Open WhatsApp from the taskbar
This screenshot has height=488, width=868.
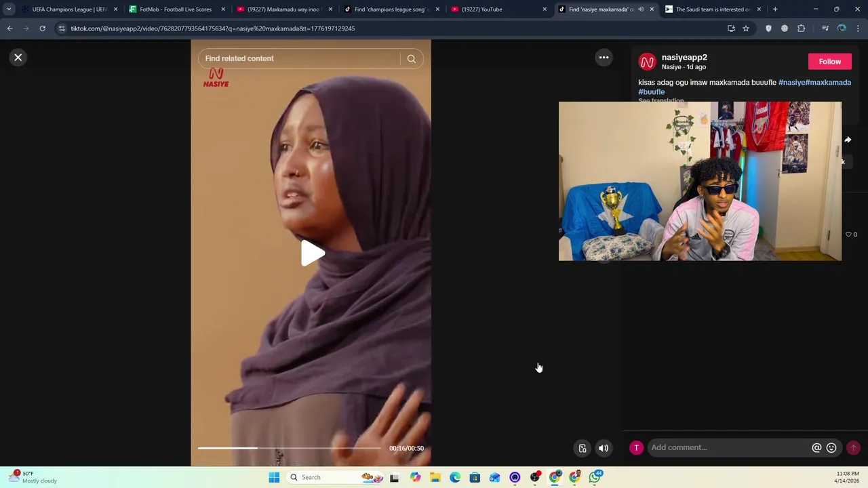point(595,477)
